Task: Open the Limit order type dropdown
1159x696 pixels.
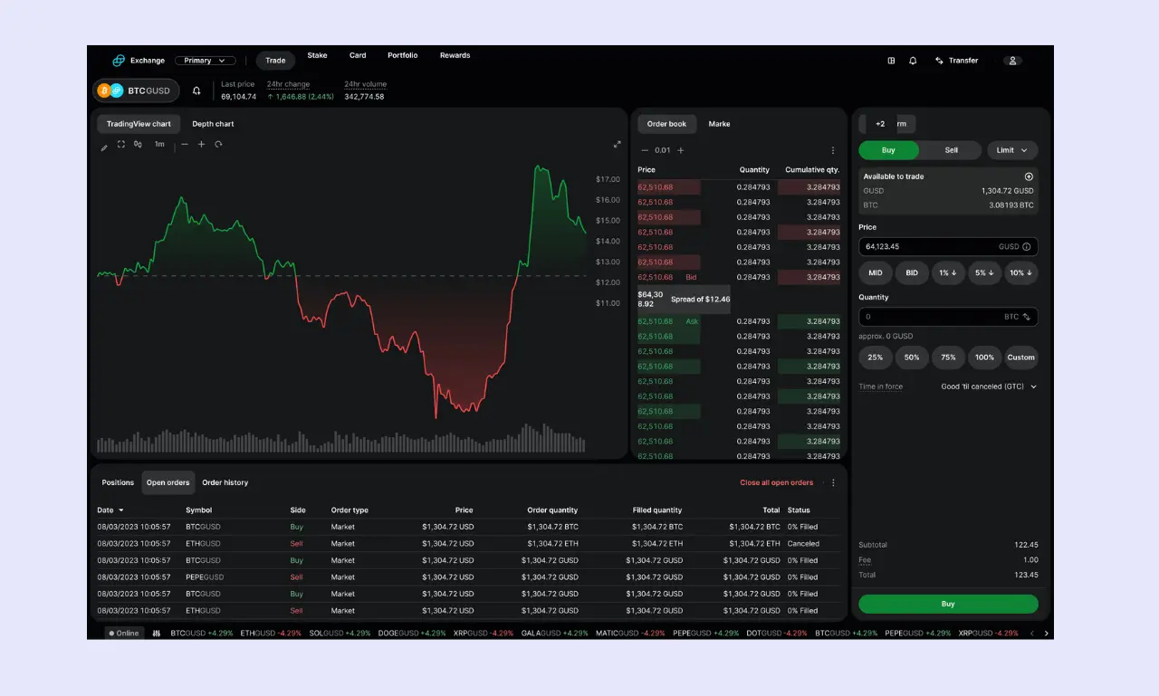Action: 1012,150
